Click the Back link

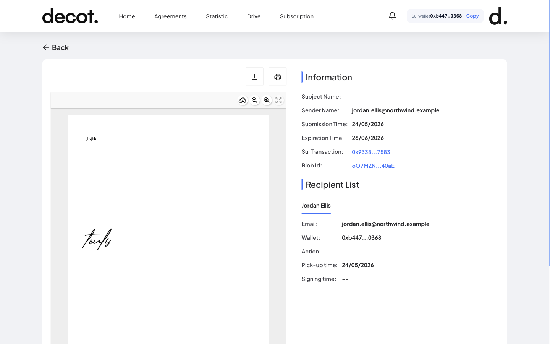tap(56, 47)
